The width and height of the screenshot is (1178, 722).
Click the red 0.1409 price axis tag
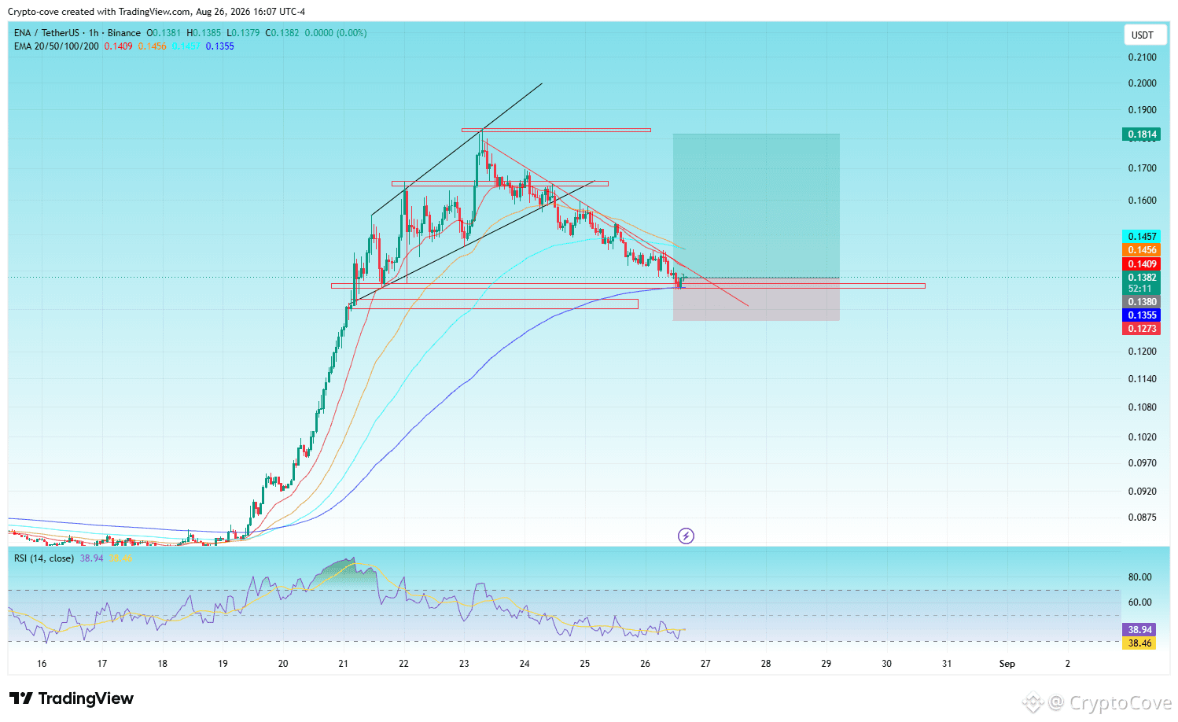(x=1142, y=264)
